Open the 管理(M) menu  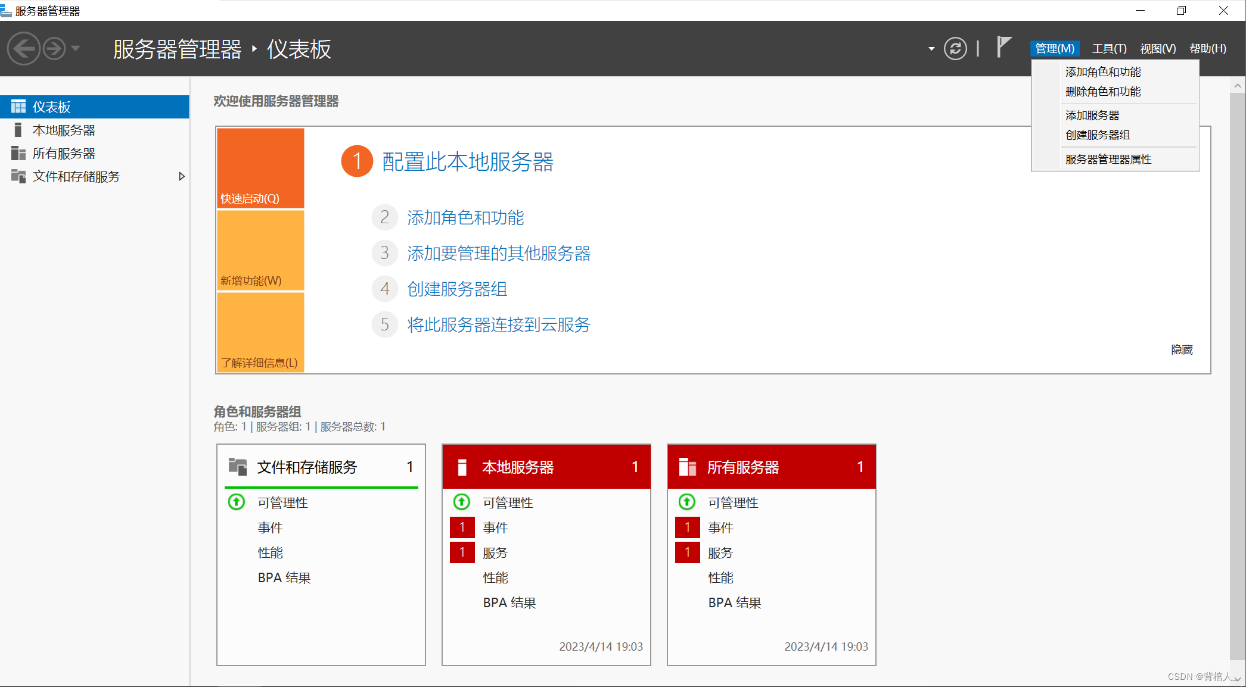pos(1055,49)
